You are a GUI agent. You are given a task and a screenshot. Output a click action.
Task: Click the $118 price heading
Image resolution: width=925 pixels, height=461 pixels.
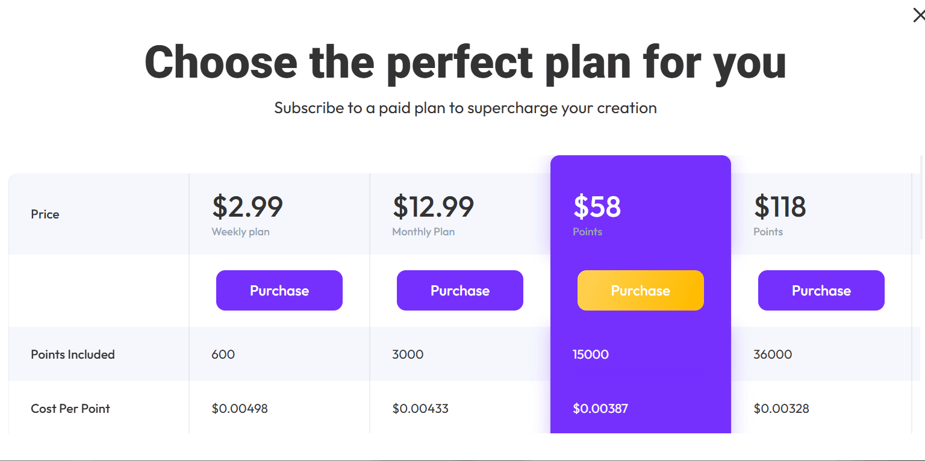tap(780, 207)
